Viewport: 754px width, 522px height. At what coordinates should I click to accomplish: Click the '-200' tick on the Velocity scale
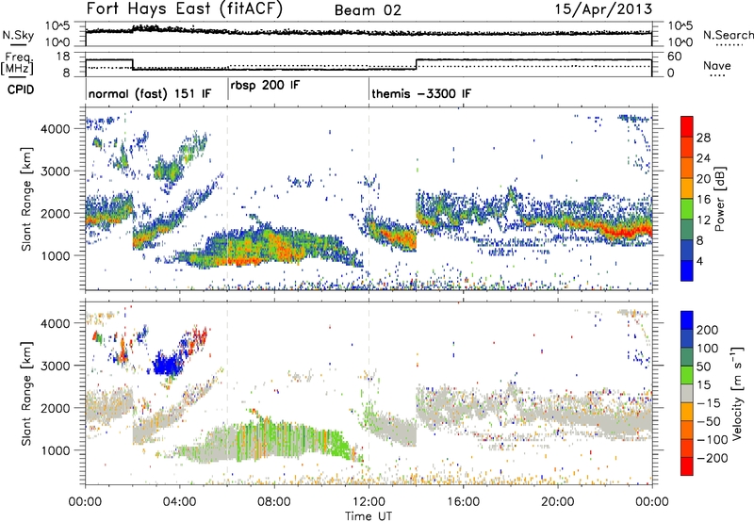(x=711, y=458)
